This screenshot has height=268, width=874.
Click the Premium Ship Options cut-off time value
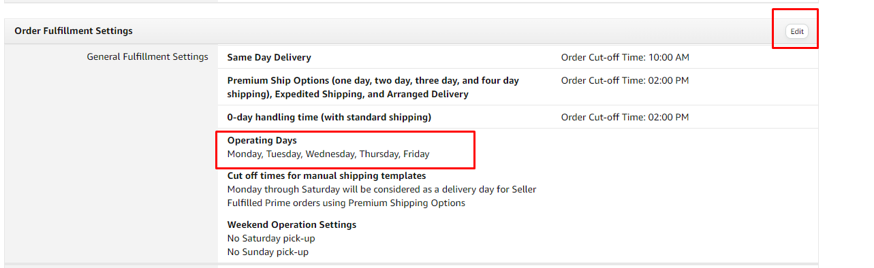(x=668, y=80)
